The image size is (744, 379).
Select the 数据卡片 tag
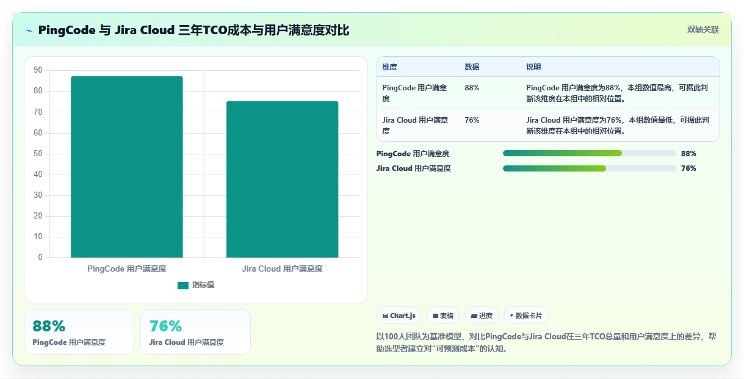coord(525,316)
